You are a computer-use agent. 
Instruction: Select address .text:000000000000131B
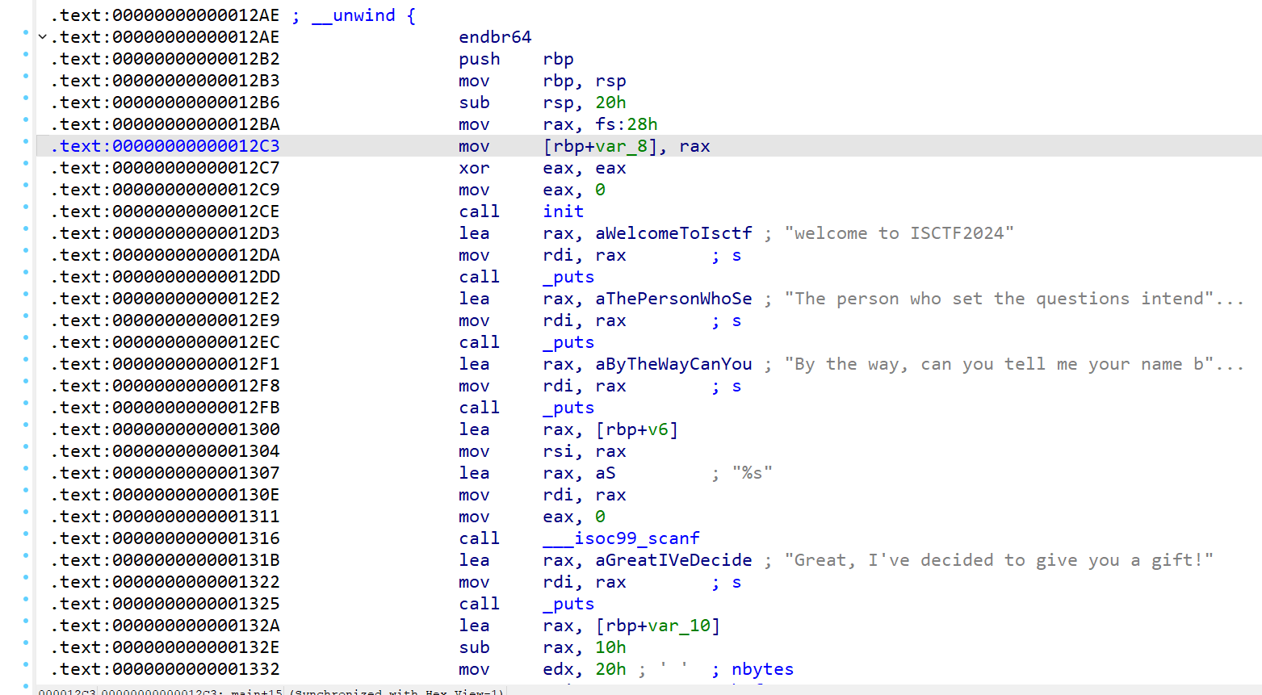coord(165,560)
